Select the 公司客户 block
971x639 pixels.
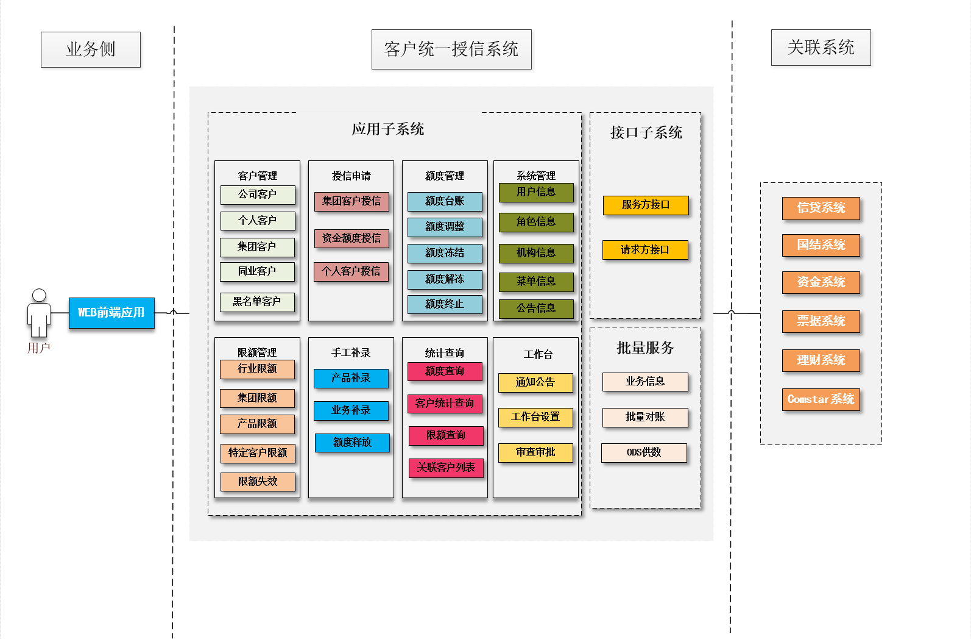click(x=258, y=195)
